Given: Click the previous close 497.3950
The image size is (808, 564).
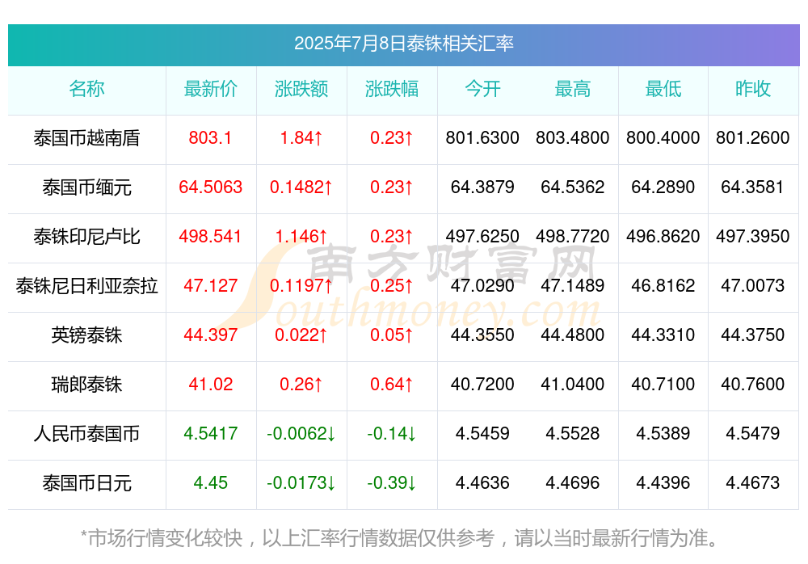Looking at the screenshot, I should pyautogui.click(x=753, y=236).
